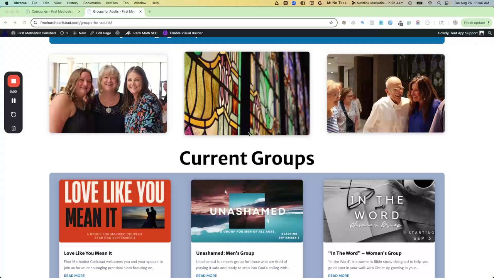Click photo of three smiling women
This screenshot has height=278, width=494.
click(108, 93)
